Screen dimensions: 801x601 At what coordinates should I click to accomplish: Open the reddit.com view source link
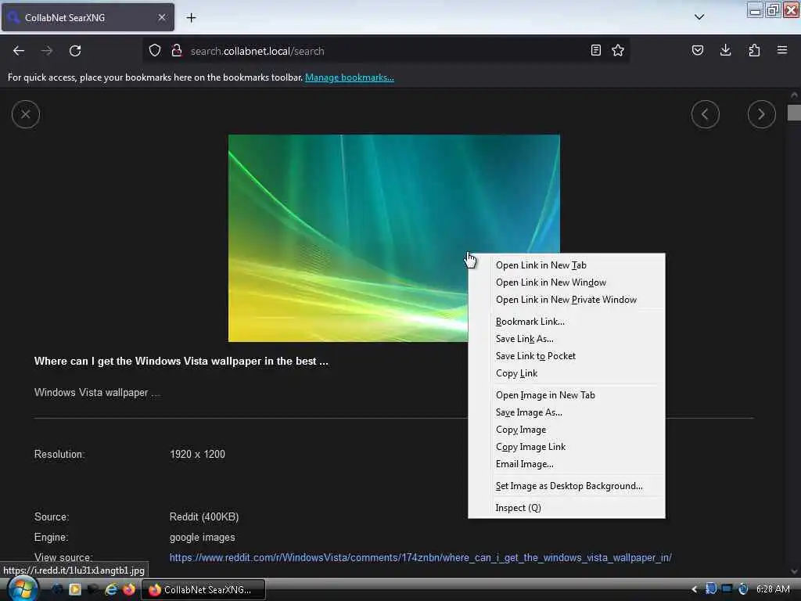(x=420, y=557)
